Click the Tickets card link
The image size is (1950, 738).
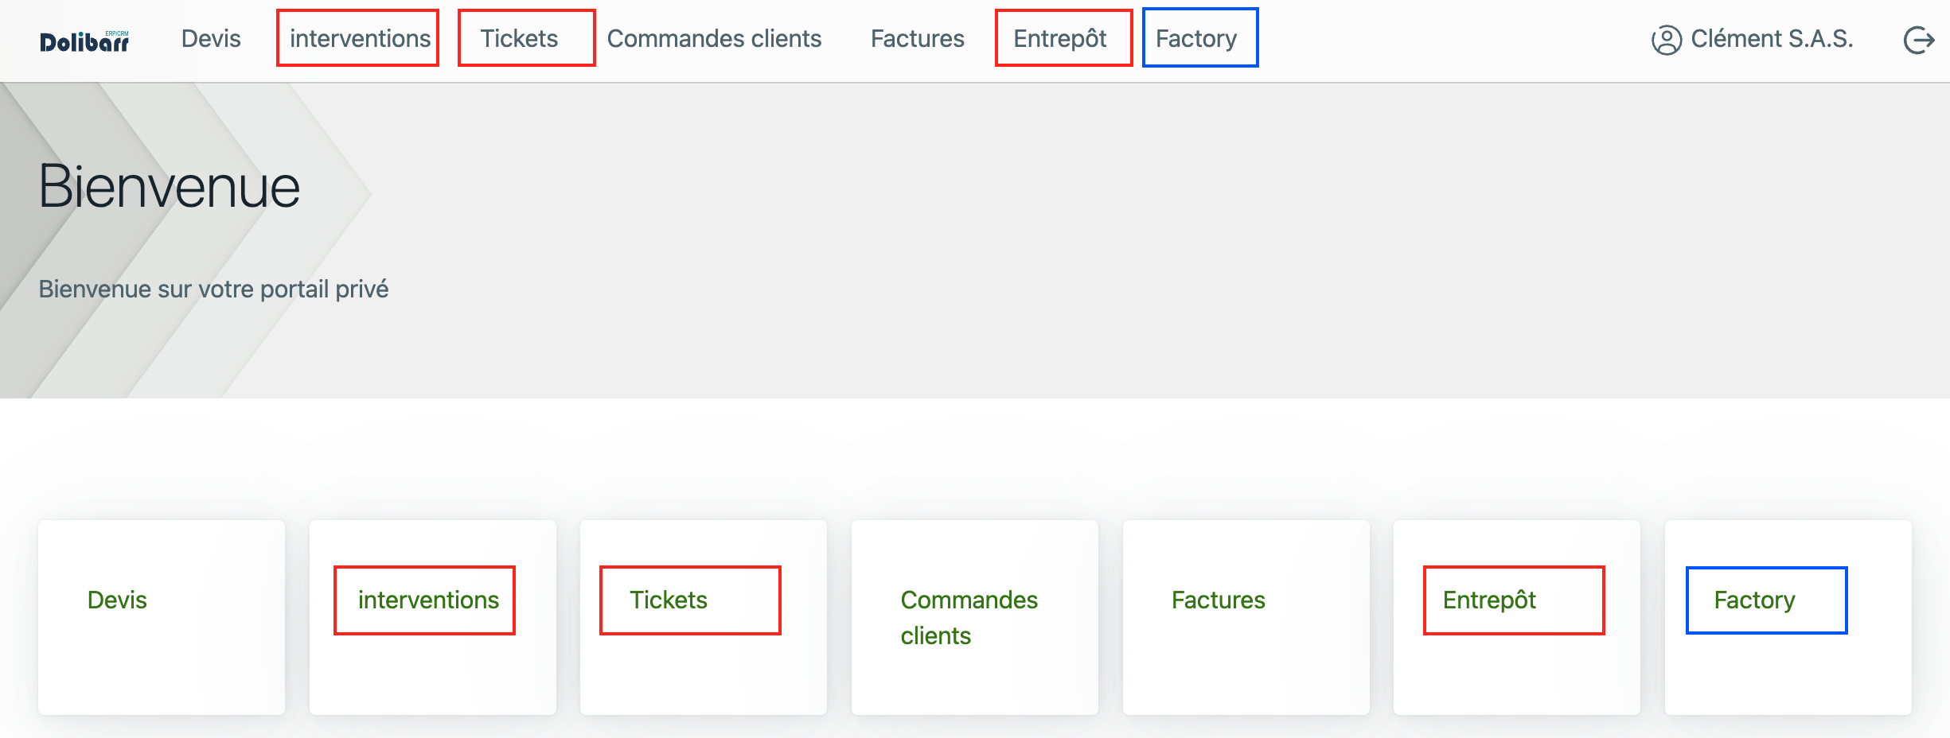(x=669, y=600)
